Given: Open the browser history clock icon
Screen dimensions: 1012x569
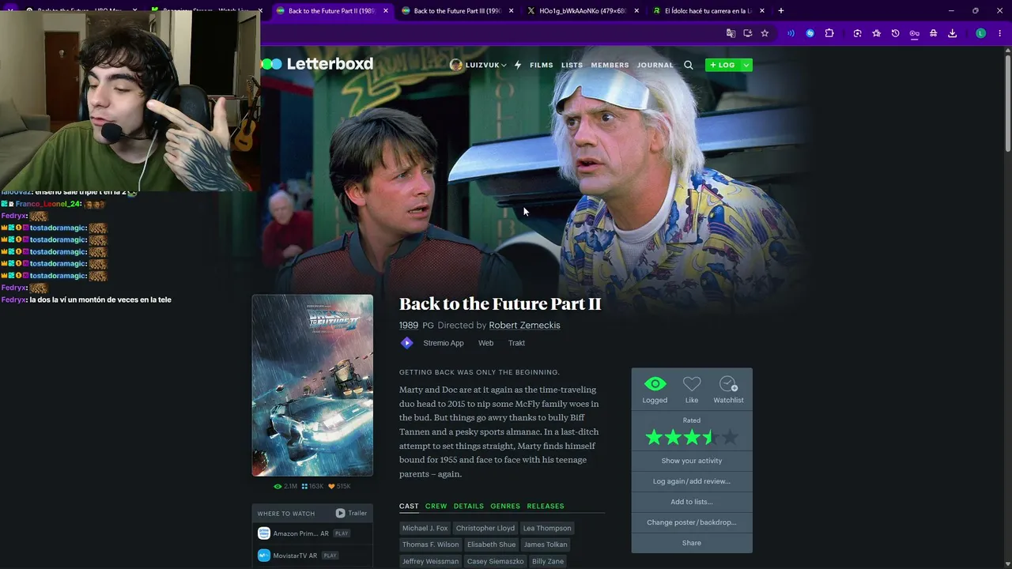Looking at the screenshot, I should pos(895,33).
